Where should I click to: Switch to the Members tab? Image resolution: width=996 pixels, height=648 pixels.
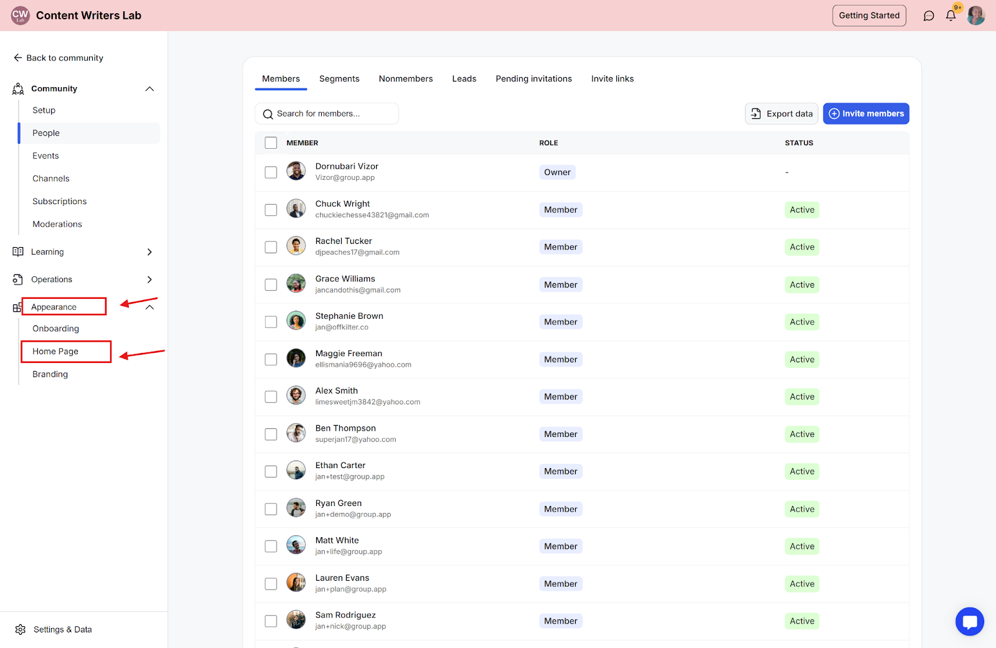tap(281, 79)
